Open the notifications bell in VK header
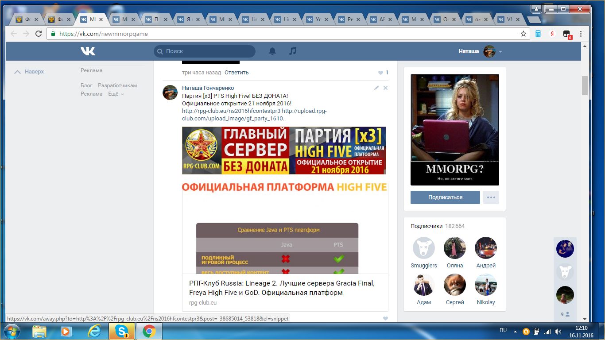Screen dimensions: 605x340 272,51
